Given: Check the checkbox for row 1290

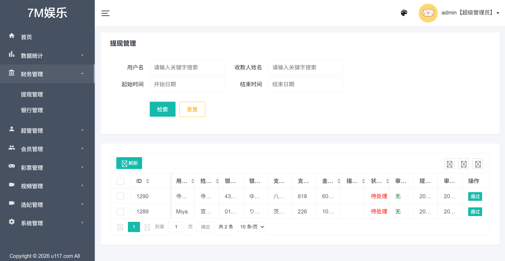Looking at the screenshot, I should click(120, 196).
